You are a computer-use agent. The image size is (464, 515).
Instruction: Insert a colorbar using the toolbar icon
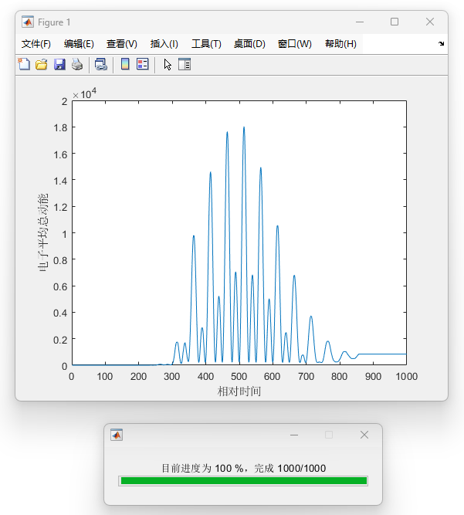point(124,65)
